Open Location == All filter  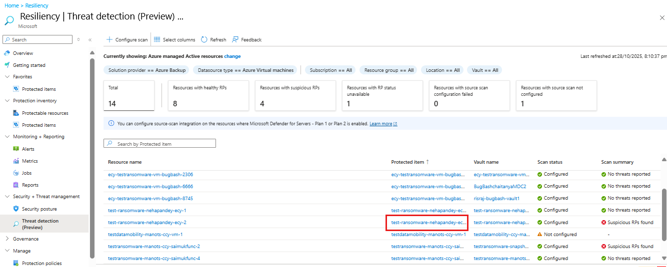coord(443,70)
